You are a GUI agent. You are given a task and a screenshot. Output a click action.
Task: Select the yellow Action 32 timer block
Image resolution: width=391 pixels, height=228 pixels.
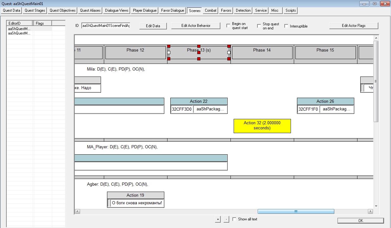262,126
